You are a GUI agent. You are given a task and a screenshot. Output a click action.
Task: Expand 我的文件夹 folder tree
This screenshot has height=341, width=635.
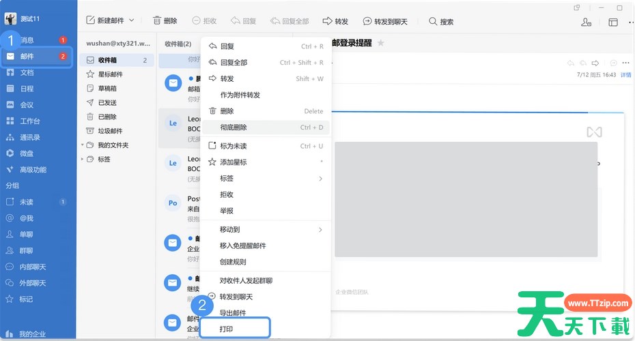pos(82,145)
